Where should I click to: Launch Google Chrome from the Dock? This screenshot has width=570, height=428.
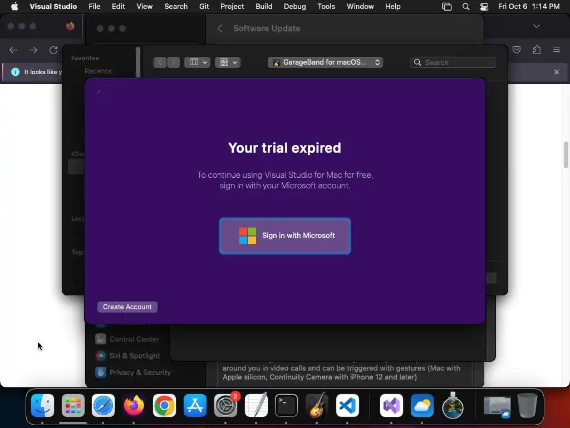(164, 406)
